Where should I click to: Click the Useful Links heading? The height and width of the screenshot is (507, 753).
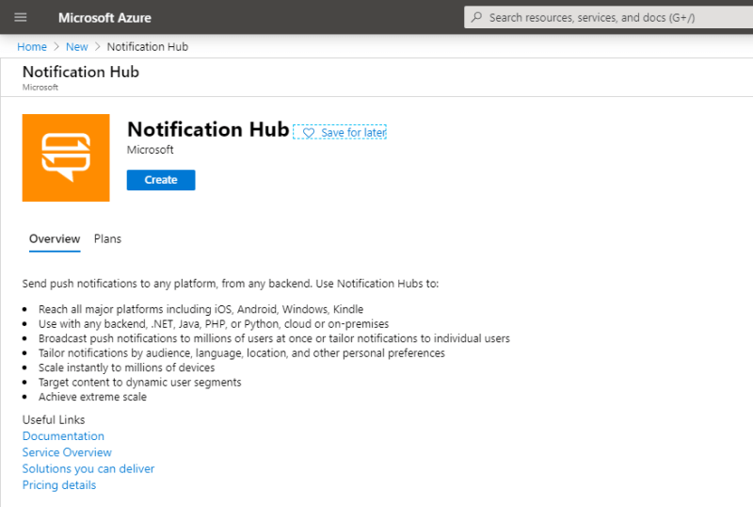(x=54, y=420)
